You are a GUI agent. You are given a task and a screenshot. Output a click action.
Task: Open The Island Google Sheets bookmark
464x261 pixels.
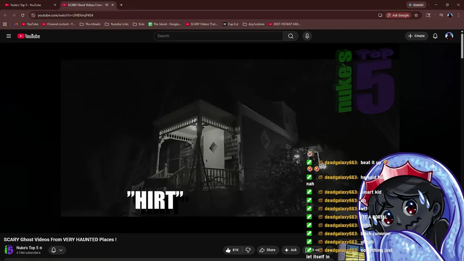click(x=165, y=24)
